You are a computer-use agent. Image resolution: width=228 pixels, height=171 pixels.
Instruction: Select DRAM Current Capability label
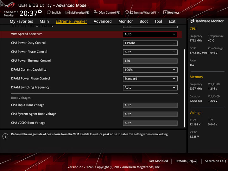click(x=28, y=69)
